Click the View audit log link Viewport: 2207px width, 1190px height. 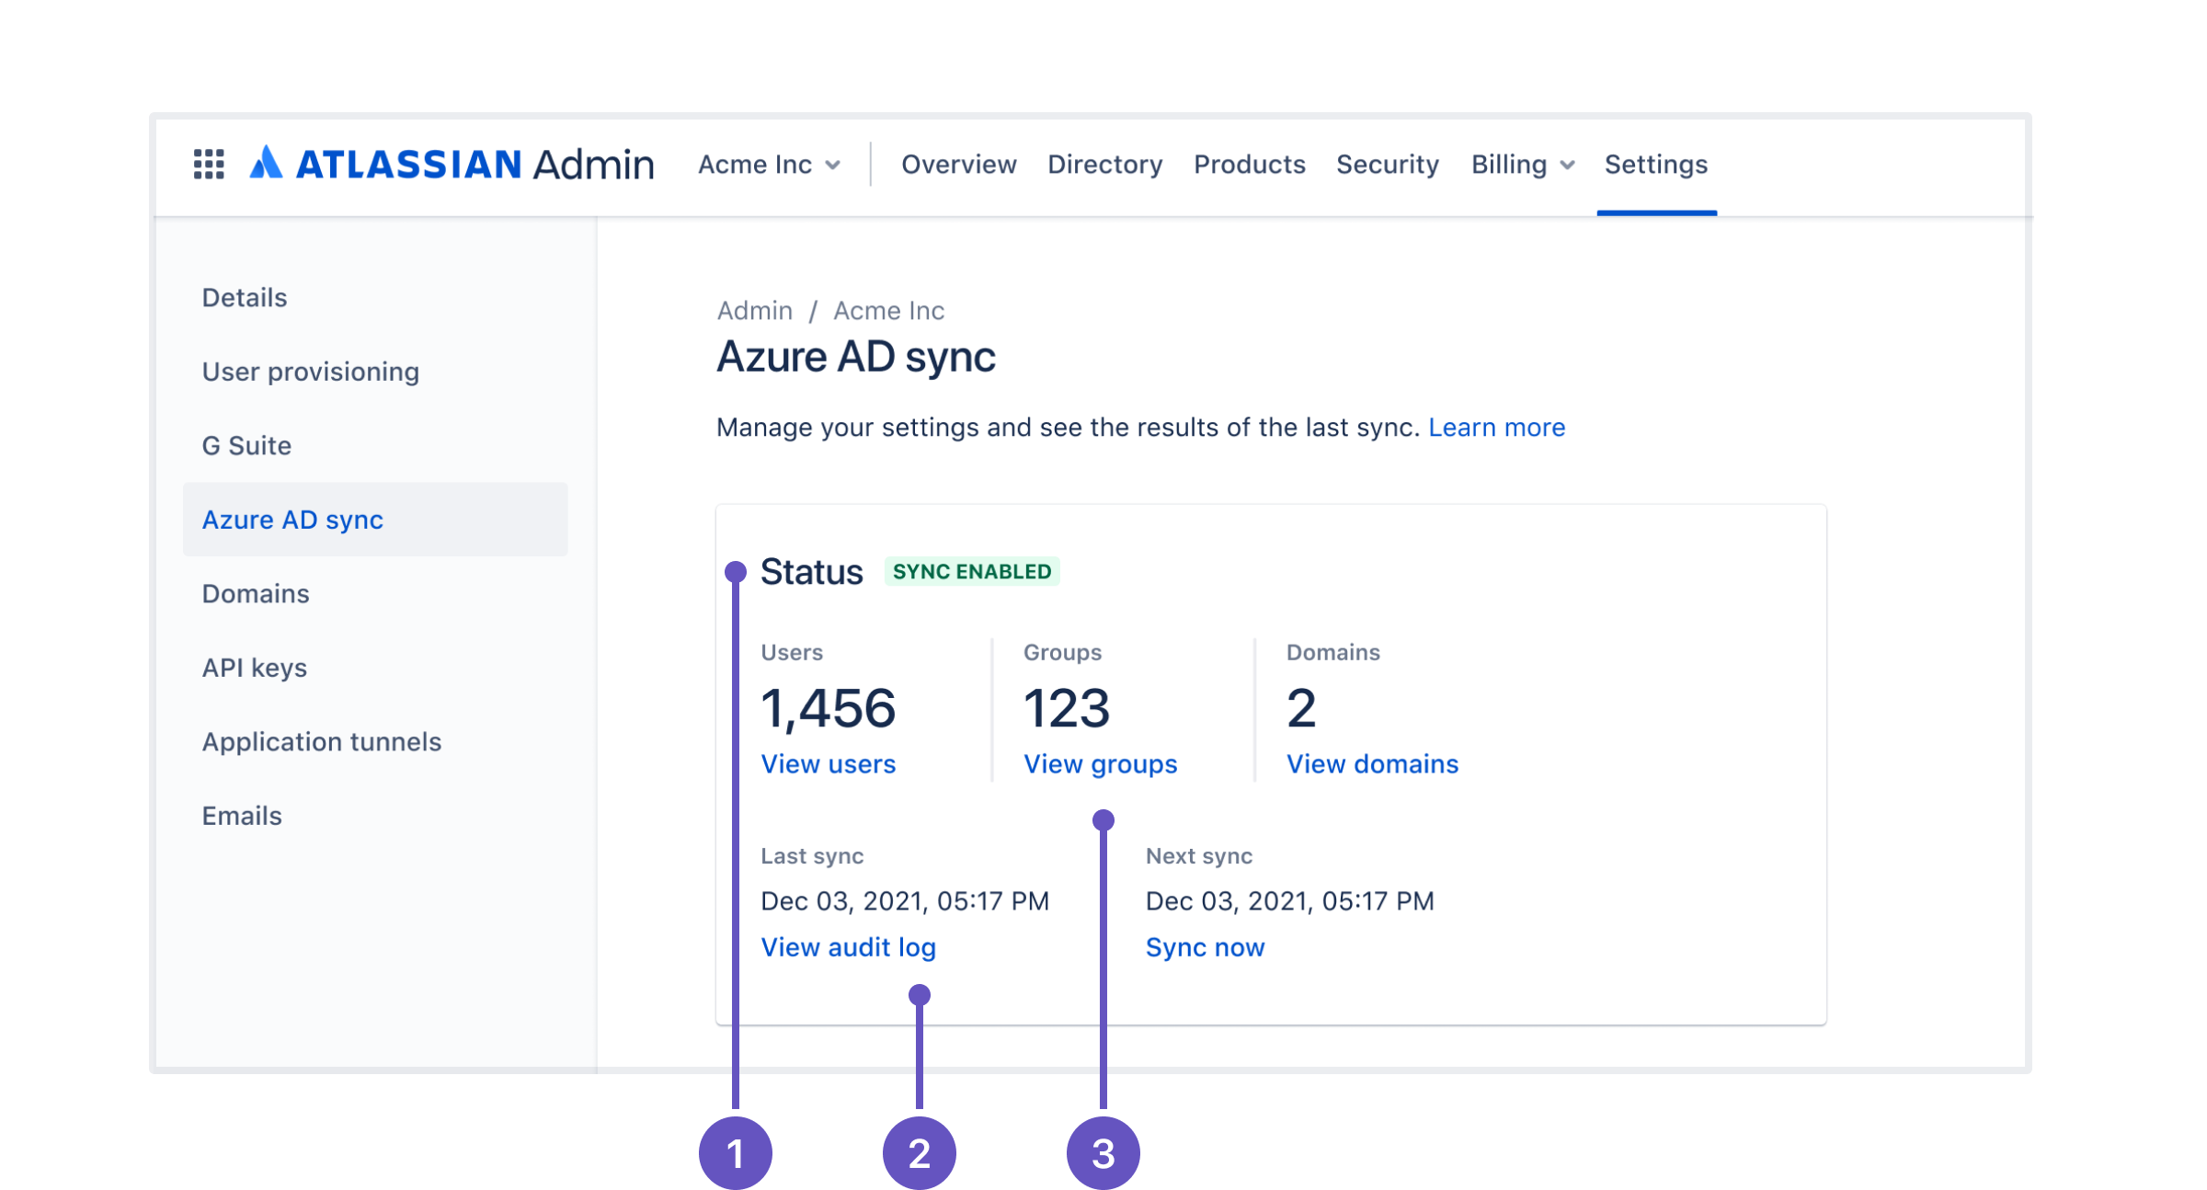coord(848,947)
